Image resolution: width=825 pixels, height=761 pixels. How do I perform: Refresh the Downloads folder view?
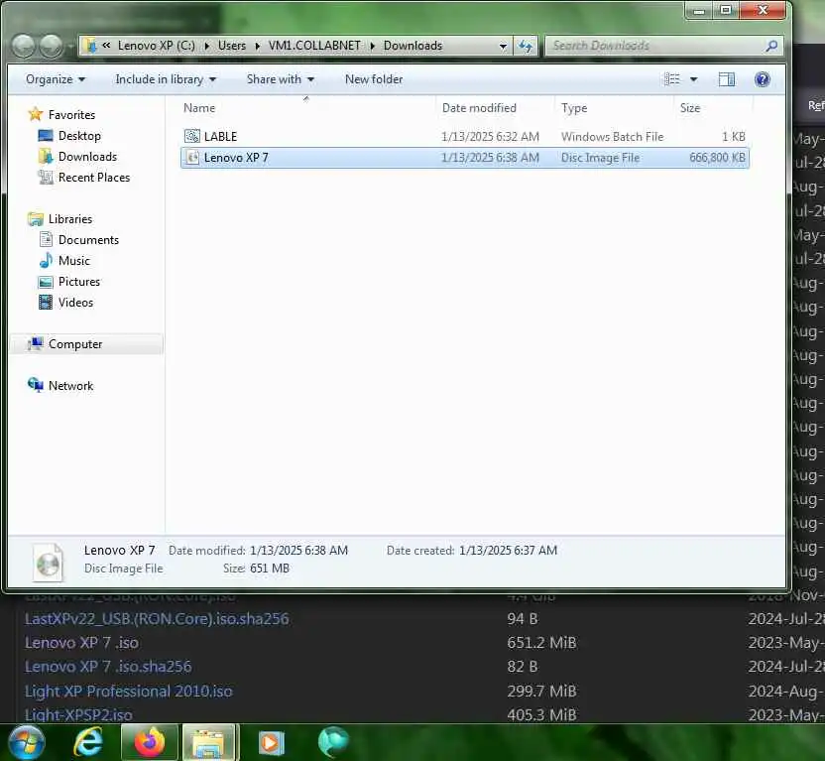tap(526, 46)
